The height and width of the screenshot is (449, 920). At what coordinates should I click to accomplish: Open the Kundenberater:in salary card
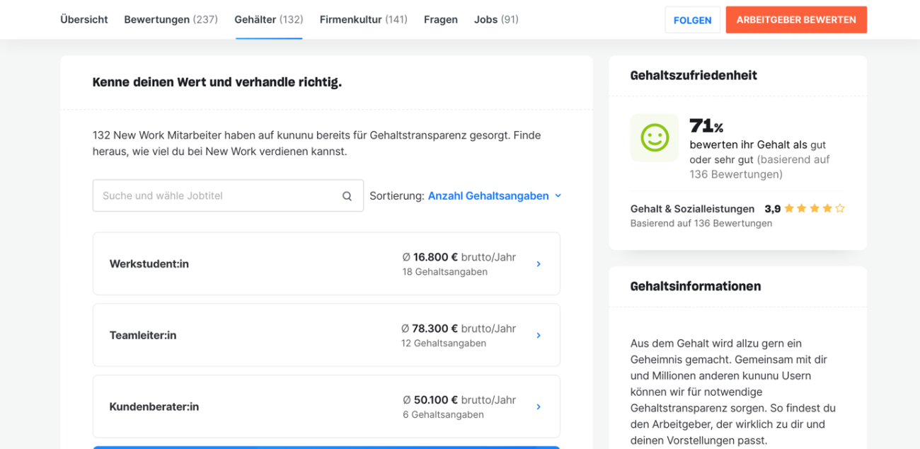tap(326, 407)
